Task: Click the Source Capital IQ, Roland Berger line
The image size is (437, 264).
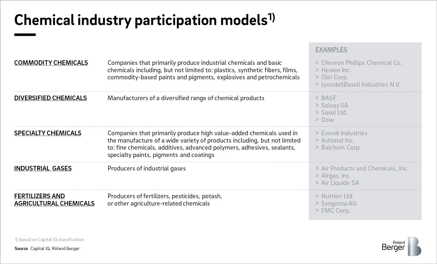Action: 47,248
